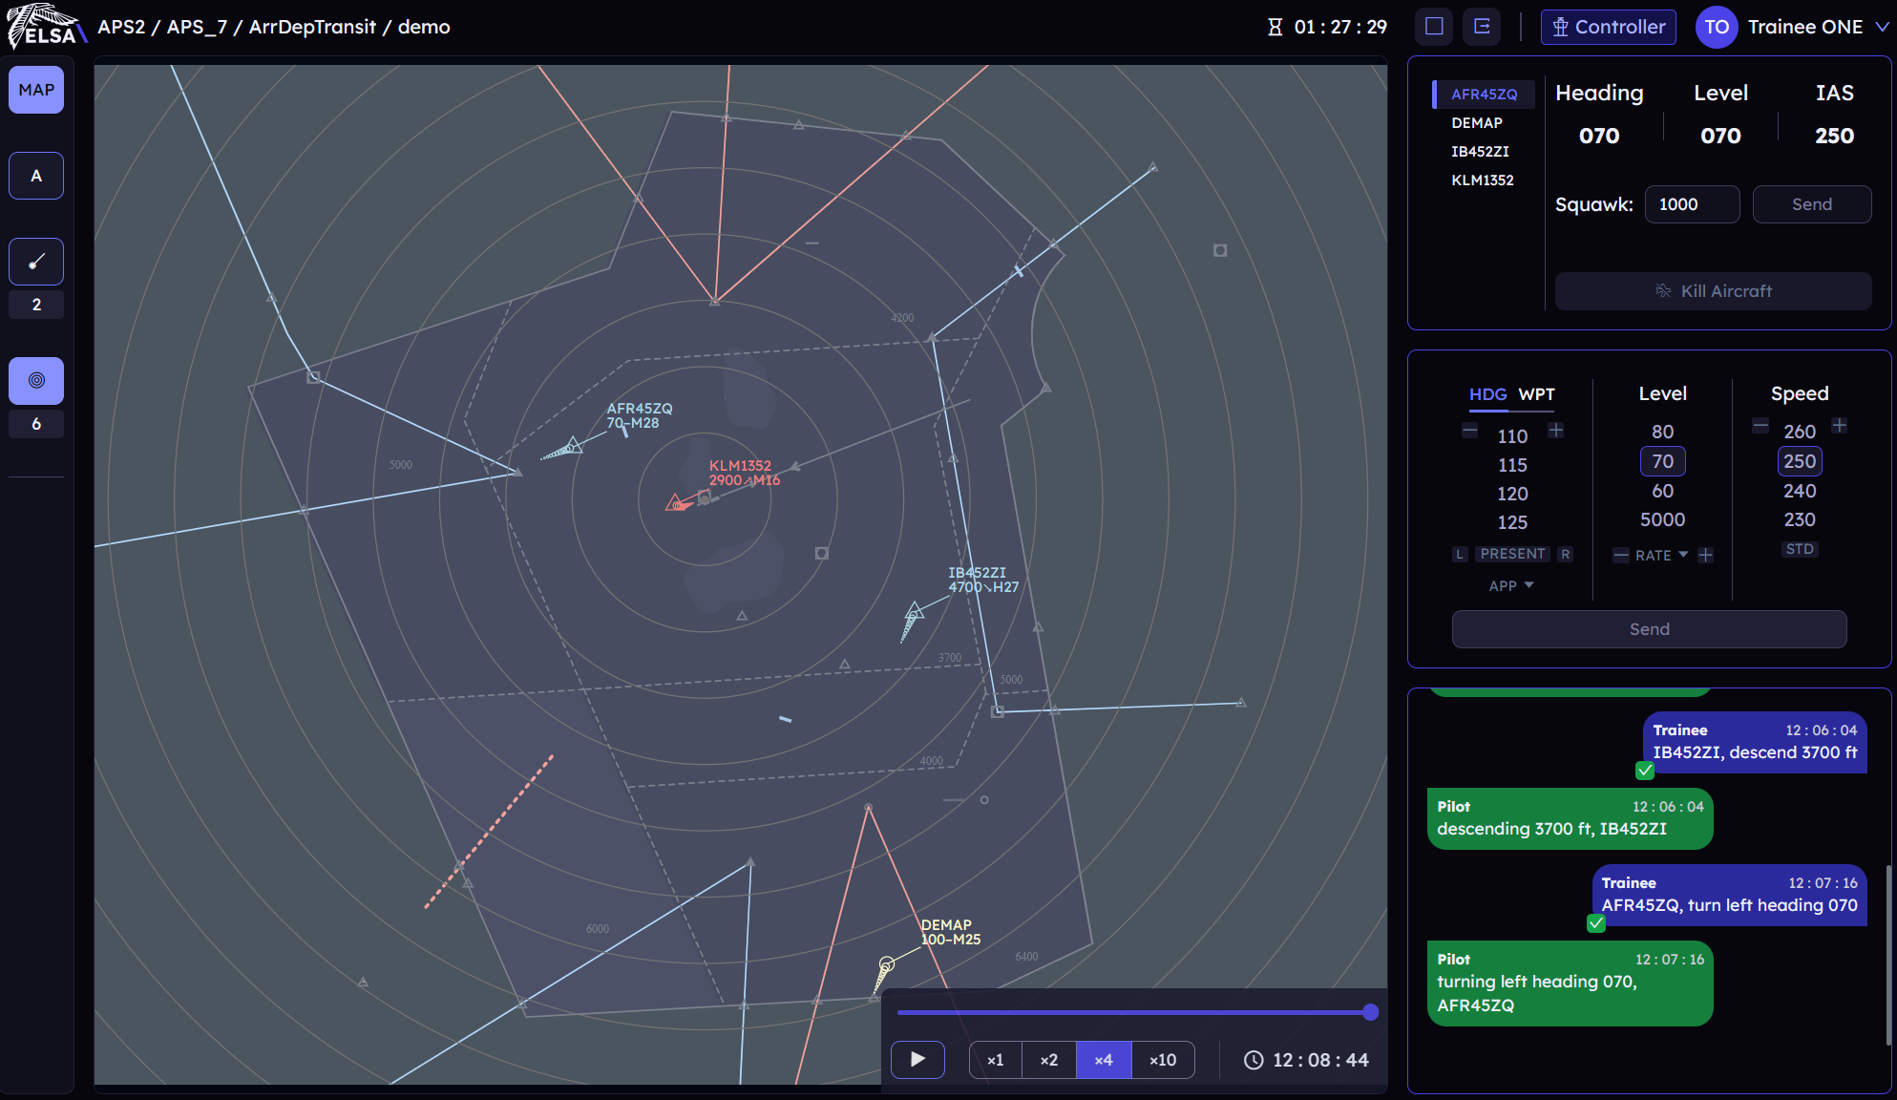The height and width of the screenshot is (1100, 1897).
Task: Click the minus icon beside speed 260
Action: coord(1760,426)
